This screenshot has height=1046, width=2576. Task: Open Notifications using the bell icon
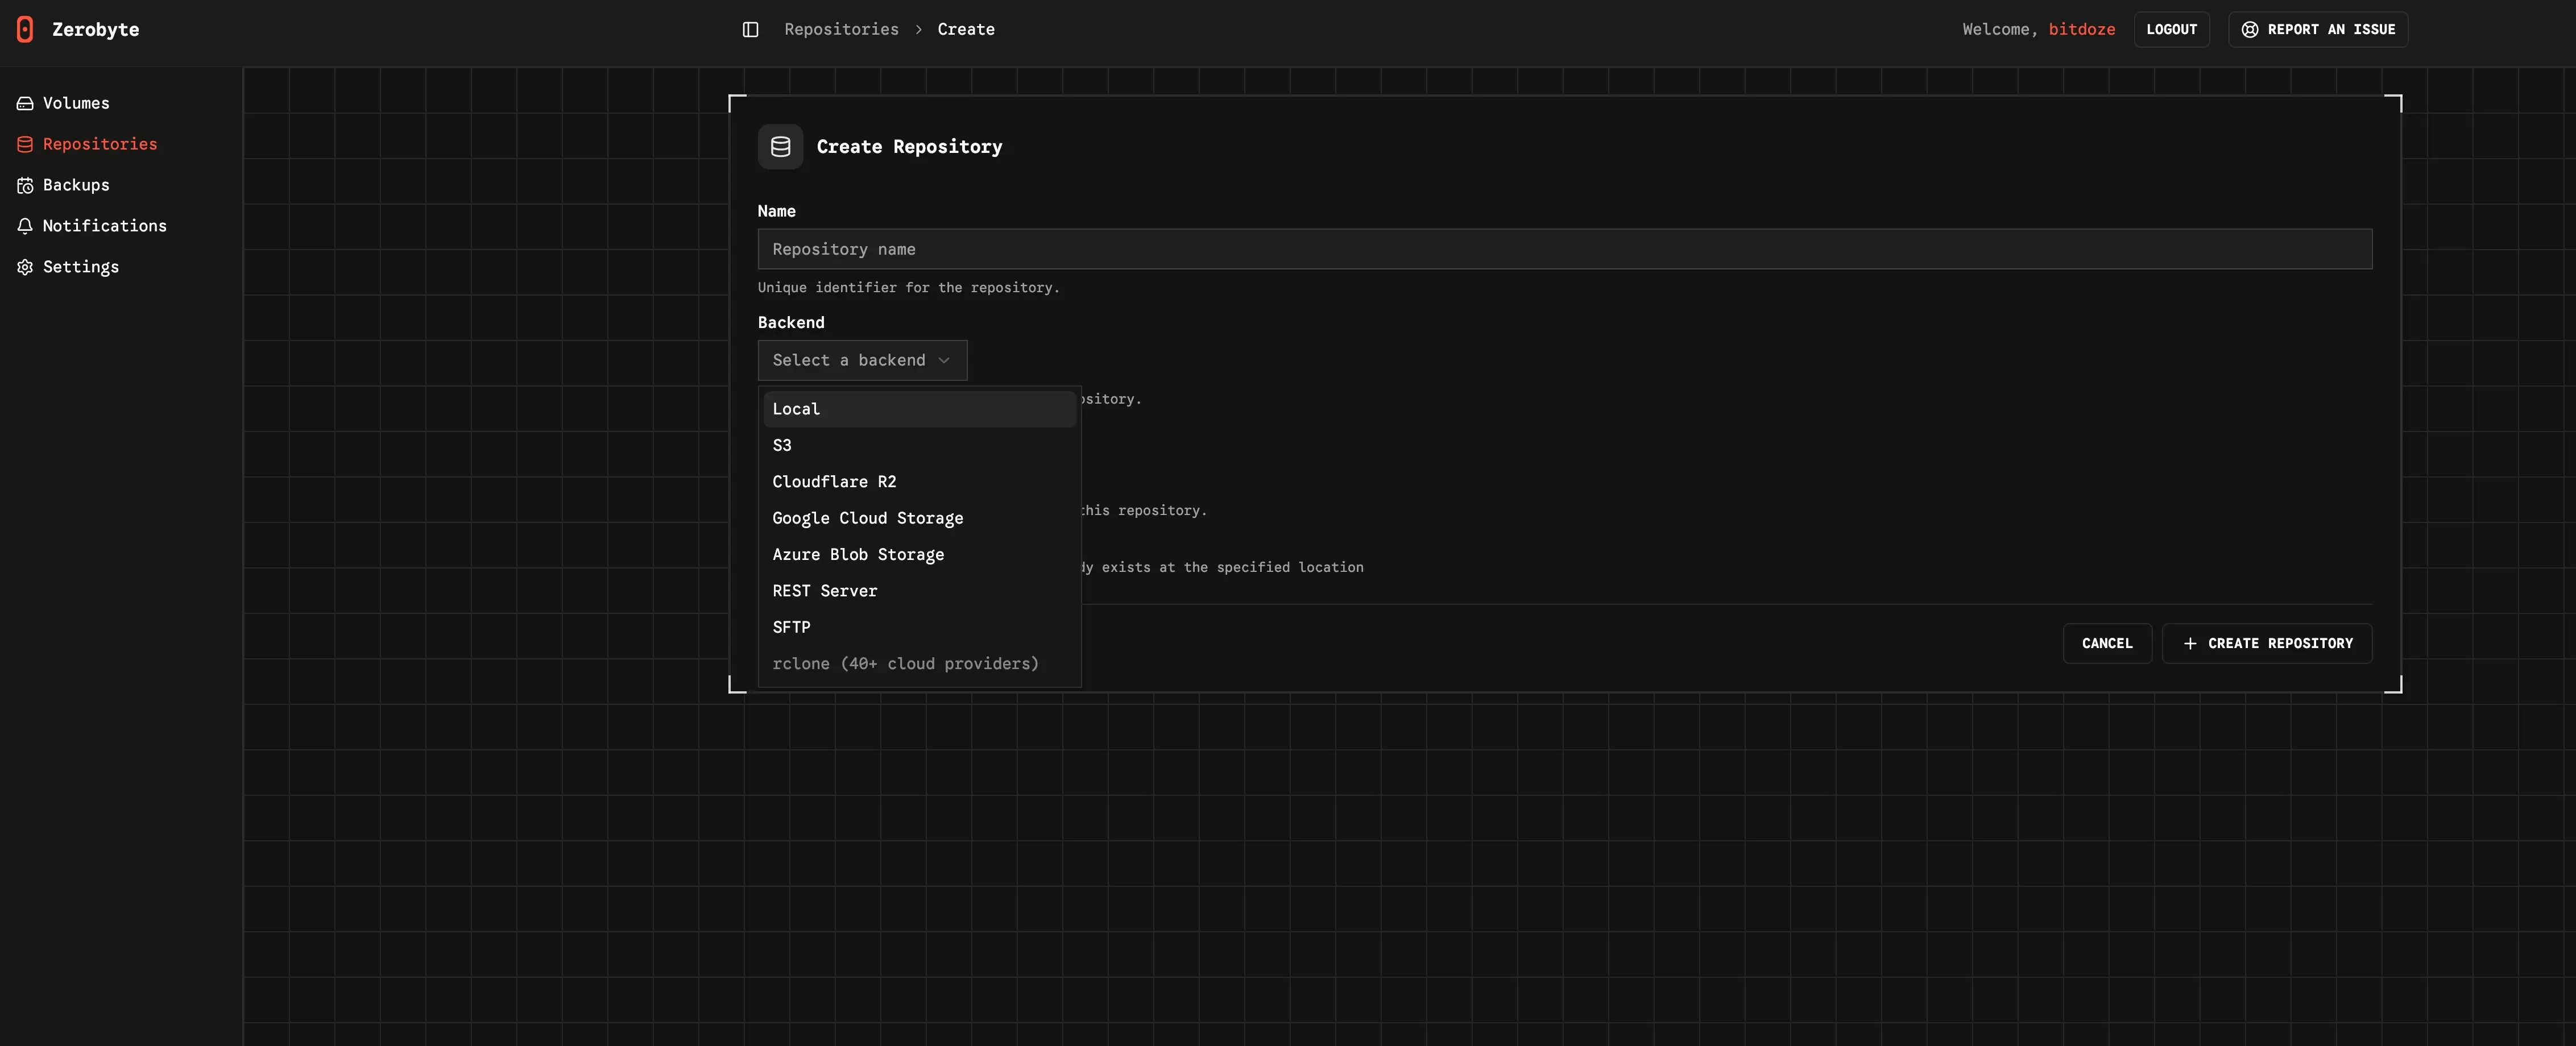pyautogui.click(x=24, y=226)
